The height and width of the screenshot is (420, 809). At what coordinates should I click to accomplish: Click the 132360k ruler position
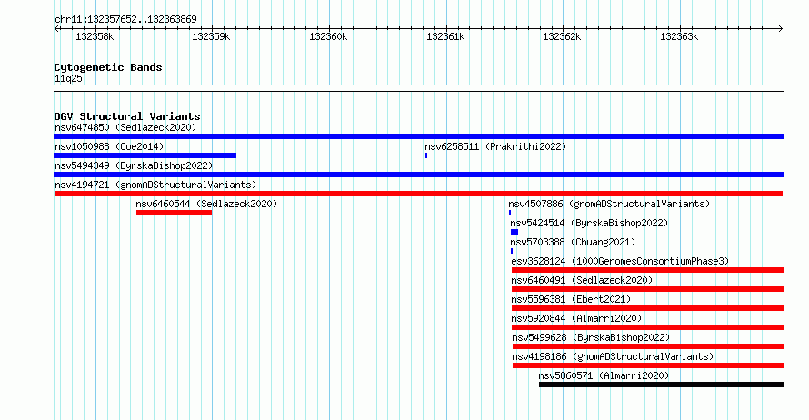point(328,37)
